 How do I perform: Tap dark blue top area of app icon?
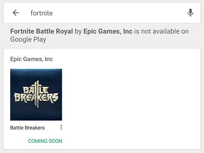click(x=36, y=74)
